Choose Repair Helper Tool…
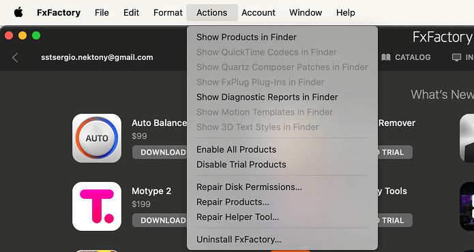 [282, 217]
